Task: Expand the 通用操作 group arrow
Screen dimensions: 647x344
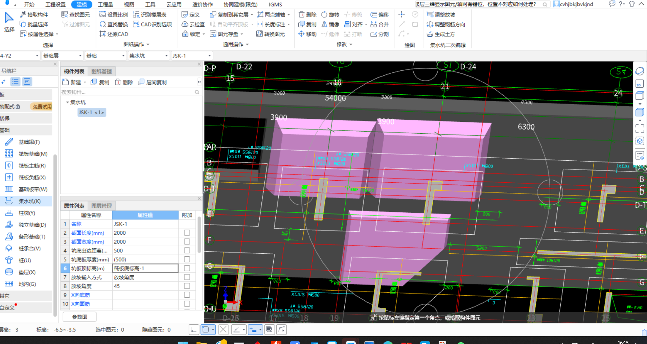Action: [247, 44]
